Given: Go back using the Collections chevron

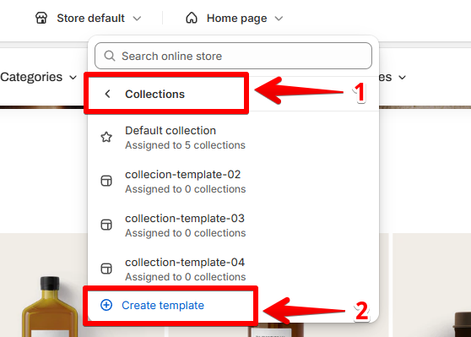Looking at the screenshot, I should 107,94.
